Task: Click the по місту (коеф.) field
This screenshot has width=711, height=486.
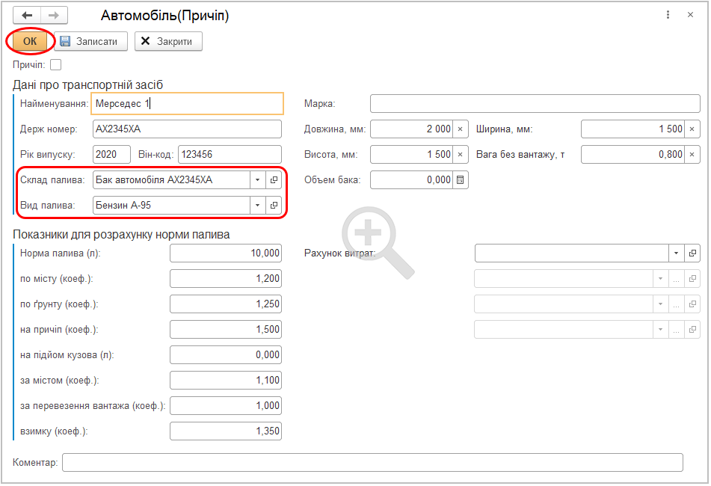Action: pos(226,279)
